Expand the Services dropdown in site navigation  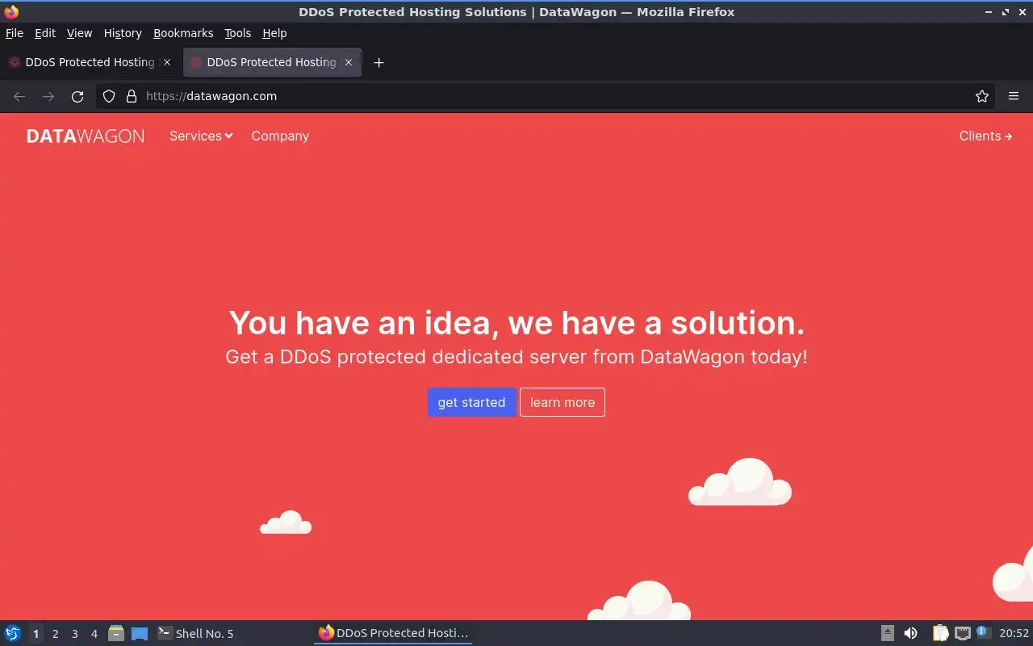(201, 136)
